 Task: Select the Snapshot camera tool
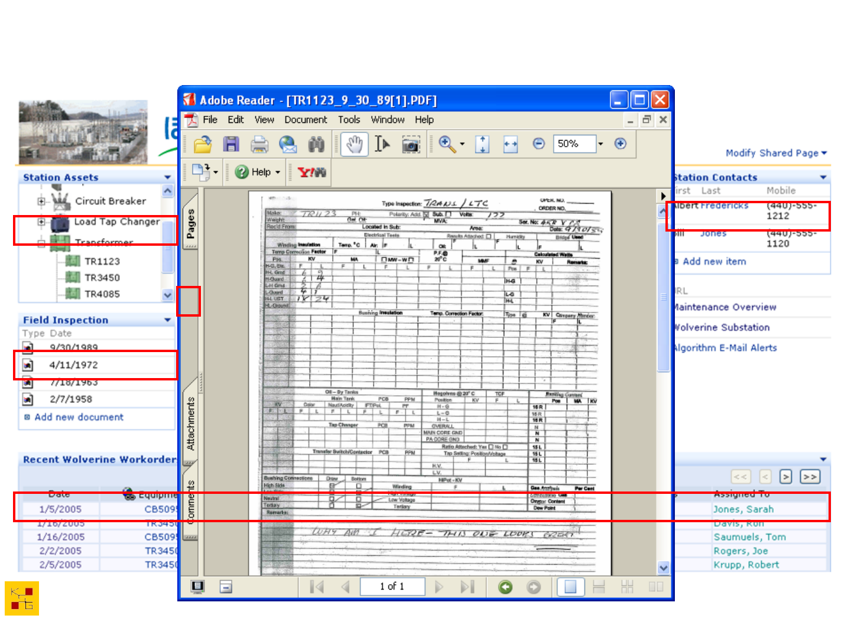click(x=411, y=144)
